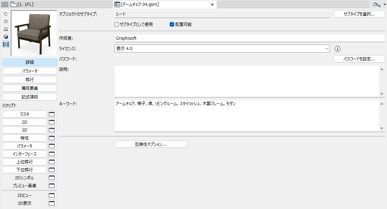
Task: Open the 特性 properties script
Action: tap(25, 138)
